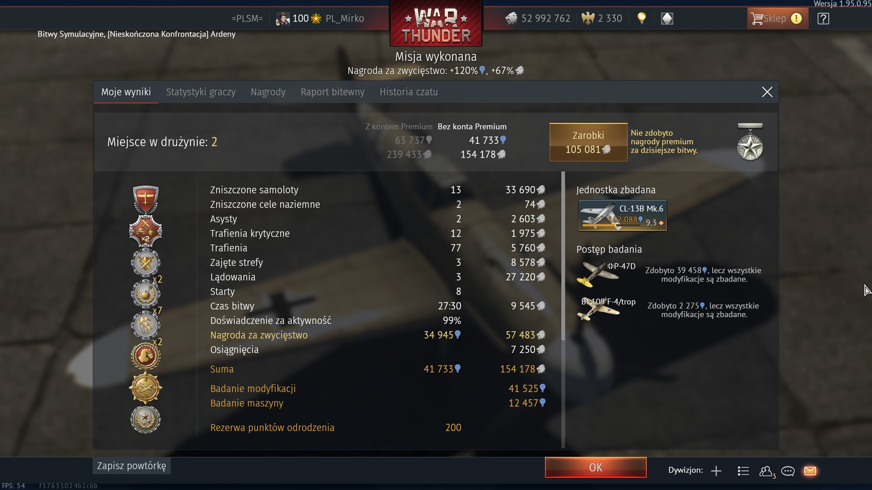This screenshot has height=490, width=872.
Task: Open the help question mark icon
Action: [x=823, y=19]
